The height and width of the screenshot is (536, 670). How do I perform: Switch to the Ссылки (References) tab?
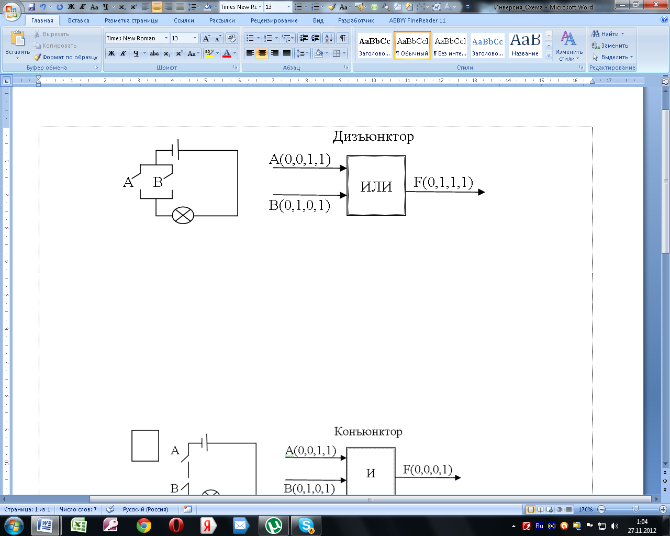[184, 20]
